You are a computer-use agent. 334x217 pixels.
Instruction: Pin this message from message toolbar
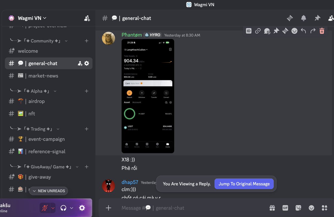click(x=276, y=31)
